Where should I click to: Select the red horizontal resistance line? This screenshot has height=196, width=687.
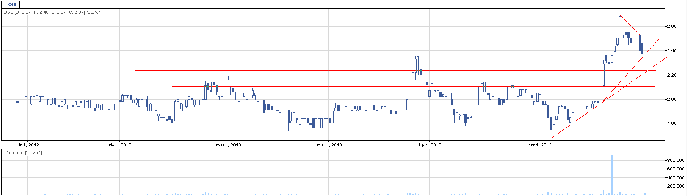coord(522,56)
